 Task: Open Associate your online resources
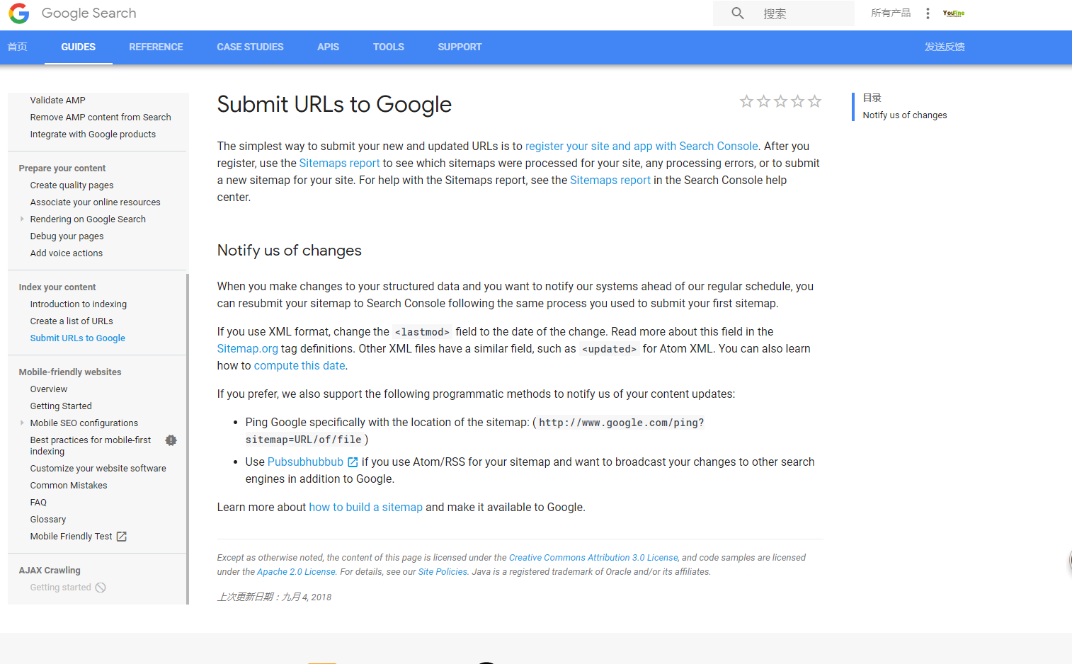[95, 202]
